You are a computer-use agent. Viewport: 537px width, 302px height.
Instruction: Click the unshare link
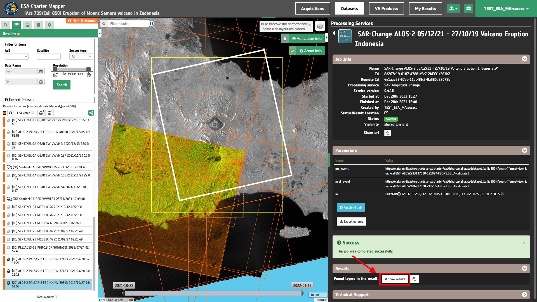(x=402, y=124)
